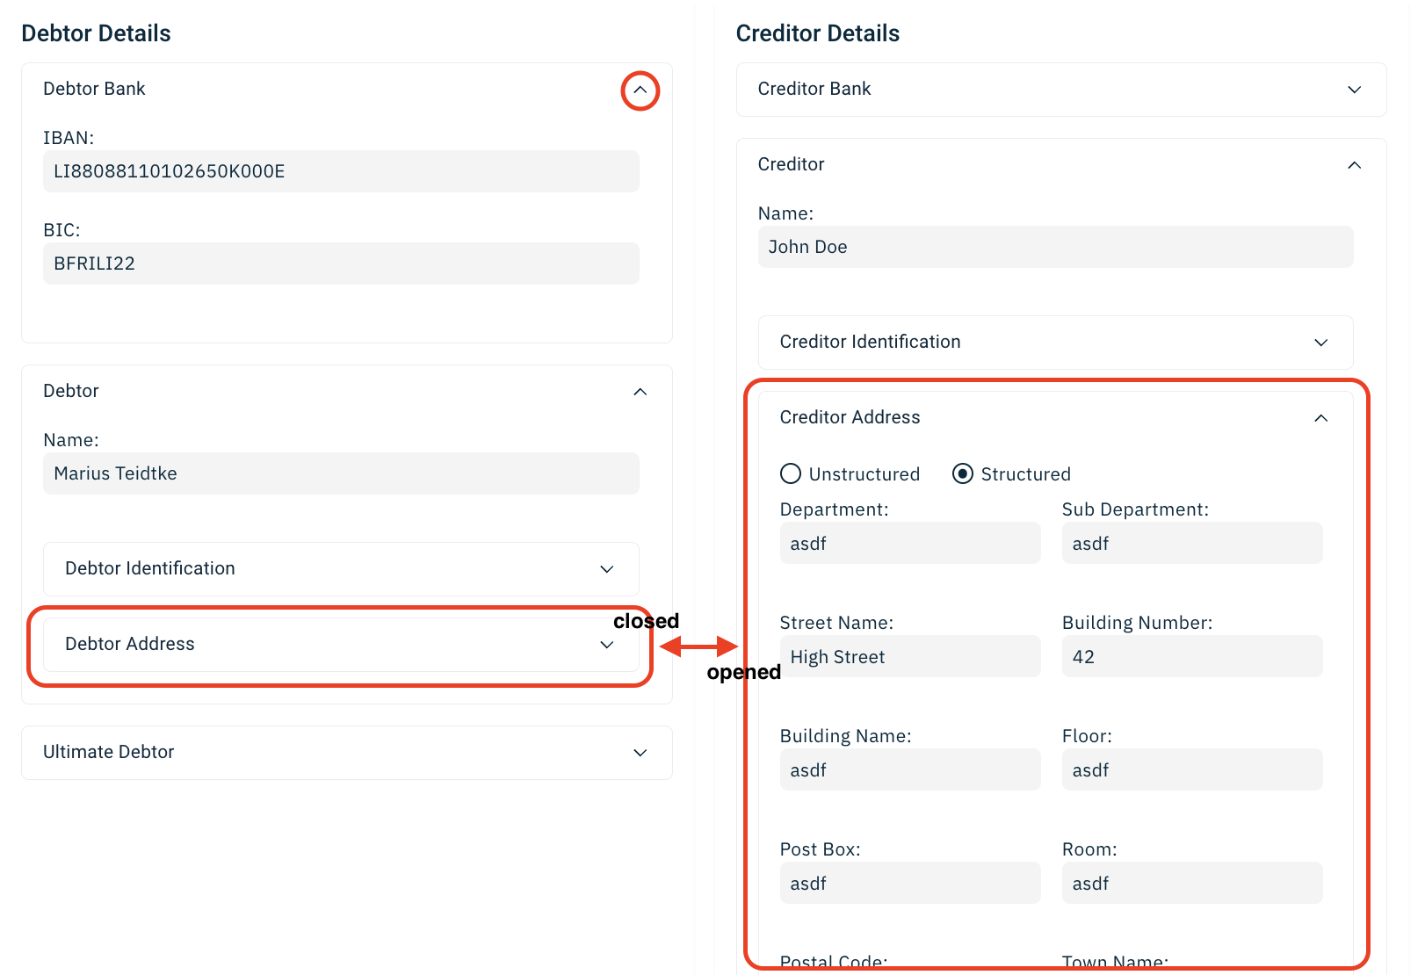Expand the Creditor Bank section
Image resolution: width=1425 pixels, height=975 pixels.
[x=1354, y=90]
